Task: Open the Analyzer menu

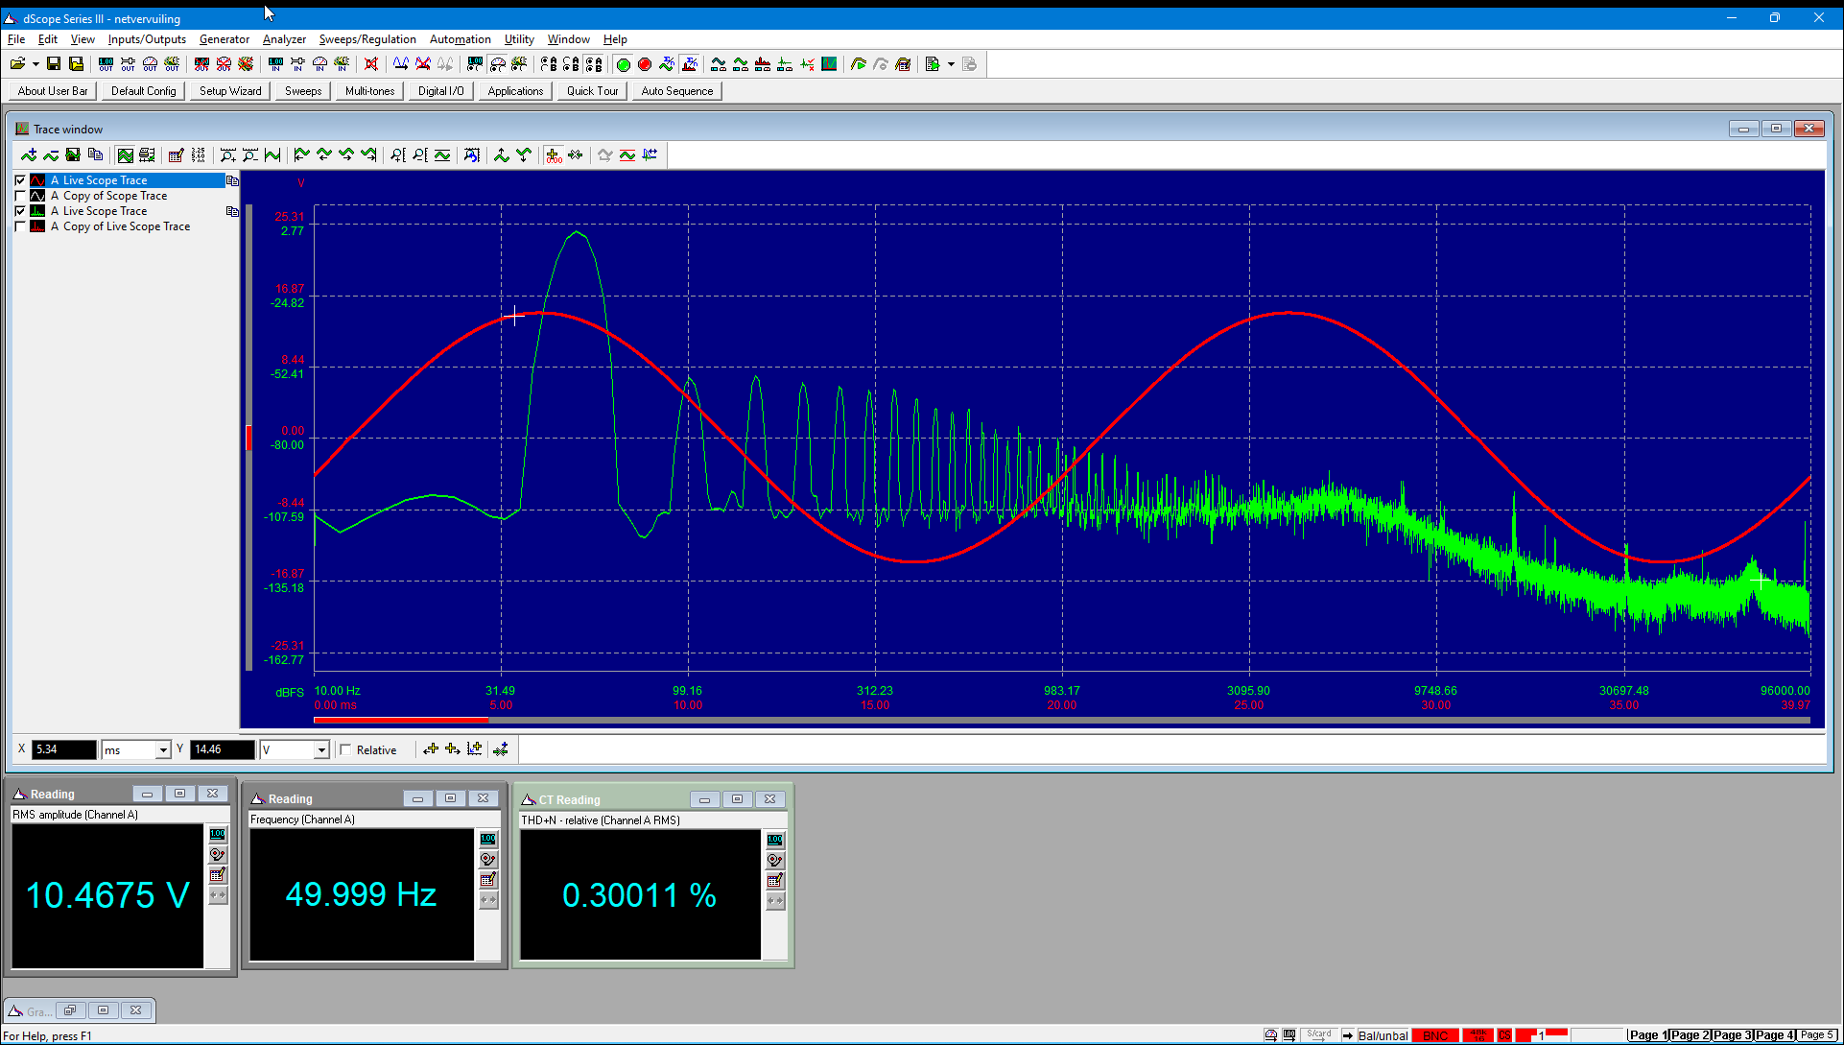Action: pyautogui.click(x=284, y=39)
